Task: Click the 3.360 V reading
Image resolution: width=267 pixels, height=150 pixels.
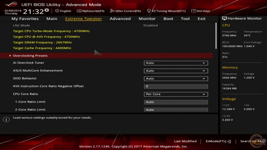Action: pyautogui.click(x=227, y=120)
